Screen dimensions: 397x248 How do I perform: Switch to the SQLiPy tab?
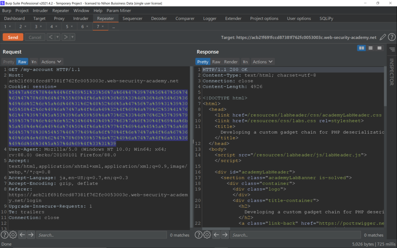[x=327, y=19]
